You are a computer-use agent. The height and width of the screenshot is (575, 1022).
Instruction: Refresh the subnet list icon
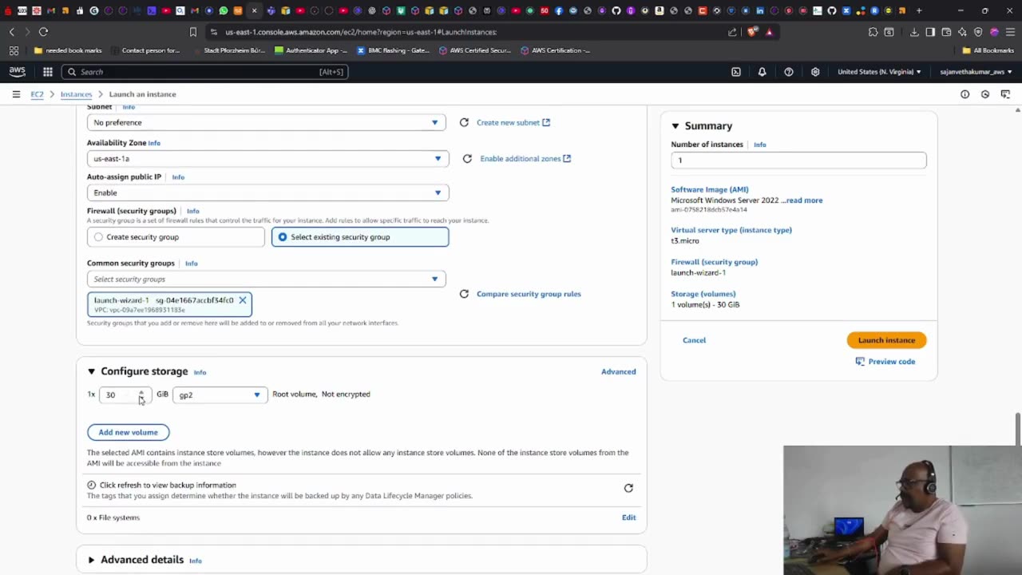point(464,122)
